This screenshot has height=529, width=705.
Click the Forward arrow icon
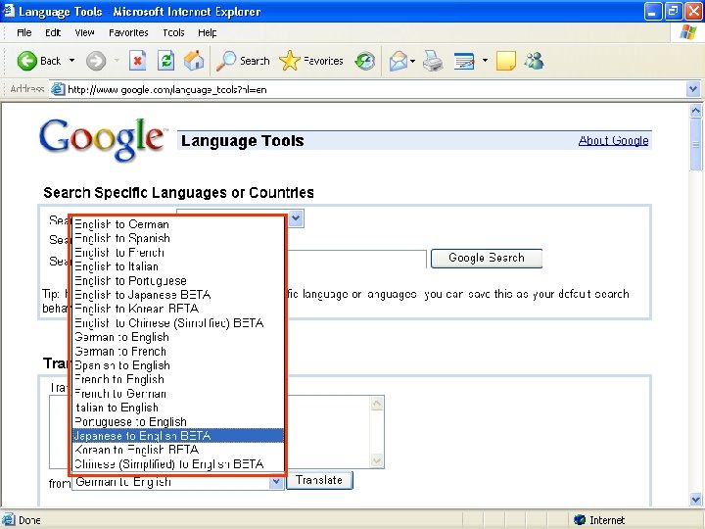(x=96, y=61)
